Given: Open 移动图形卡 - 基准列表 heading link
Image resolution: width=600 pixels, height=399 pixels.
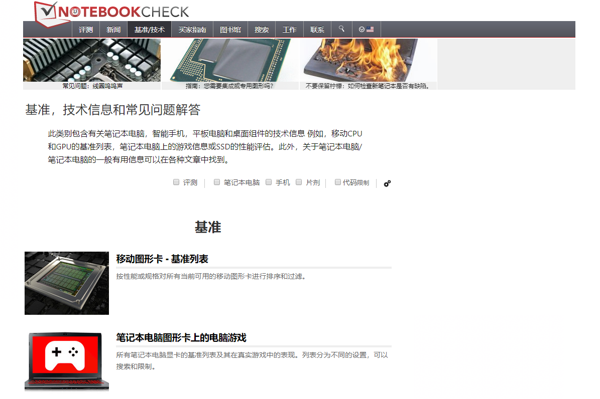Looking at the screenshot, I should click(162, 259).
